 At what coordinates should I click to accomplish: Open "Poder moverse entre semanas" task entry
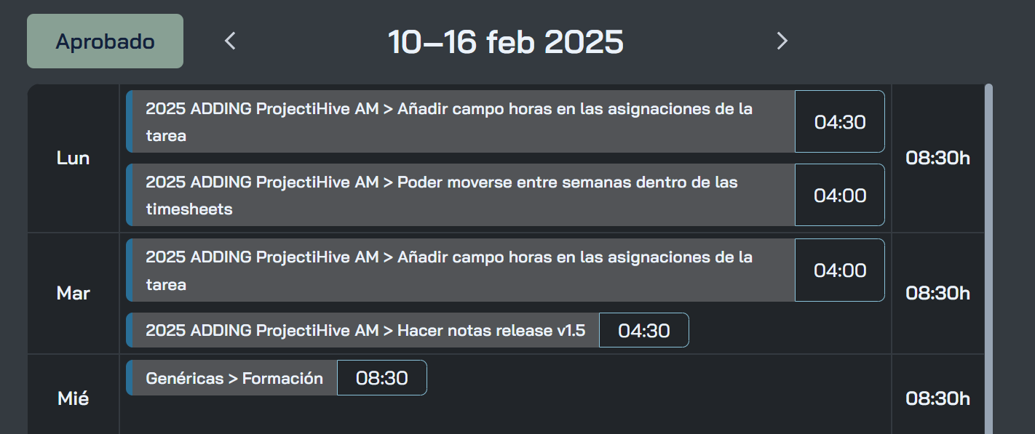[x=460, y=195]
